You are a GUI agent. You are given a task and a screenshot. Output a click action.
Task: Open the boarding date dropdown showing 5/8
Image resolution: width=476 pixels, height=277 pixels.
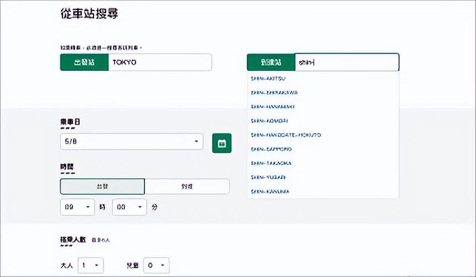tap(131, 141)
